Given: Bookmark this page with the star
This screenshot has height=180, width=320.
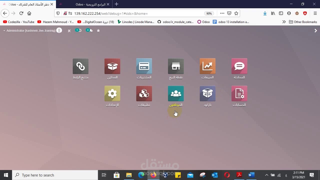Looking at the screenshot, I should pyautogui.click(x=236, y=13).
